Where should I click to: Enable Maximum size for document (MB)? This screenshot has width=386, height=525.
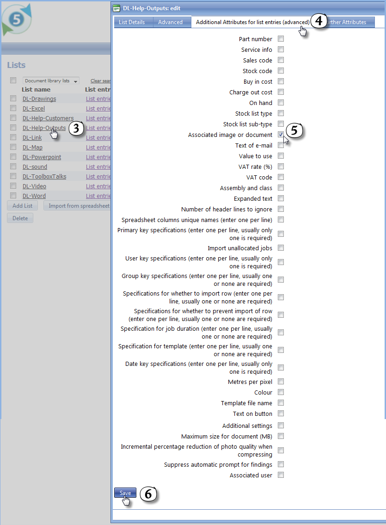coord(281,436)
